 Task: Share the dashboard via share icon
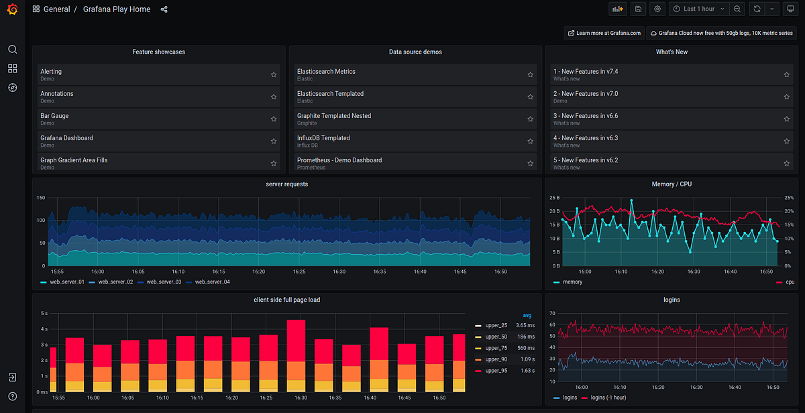(164, 9)
